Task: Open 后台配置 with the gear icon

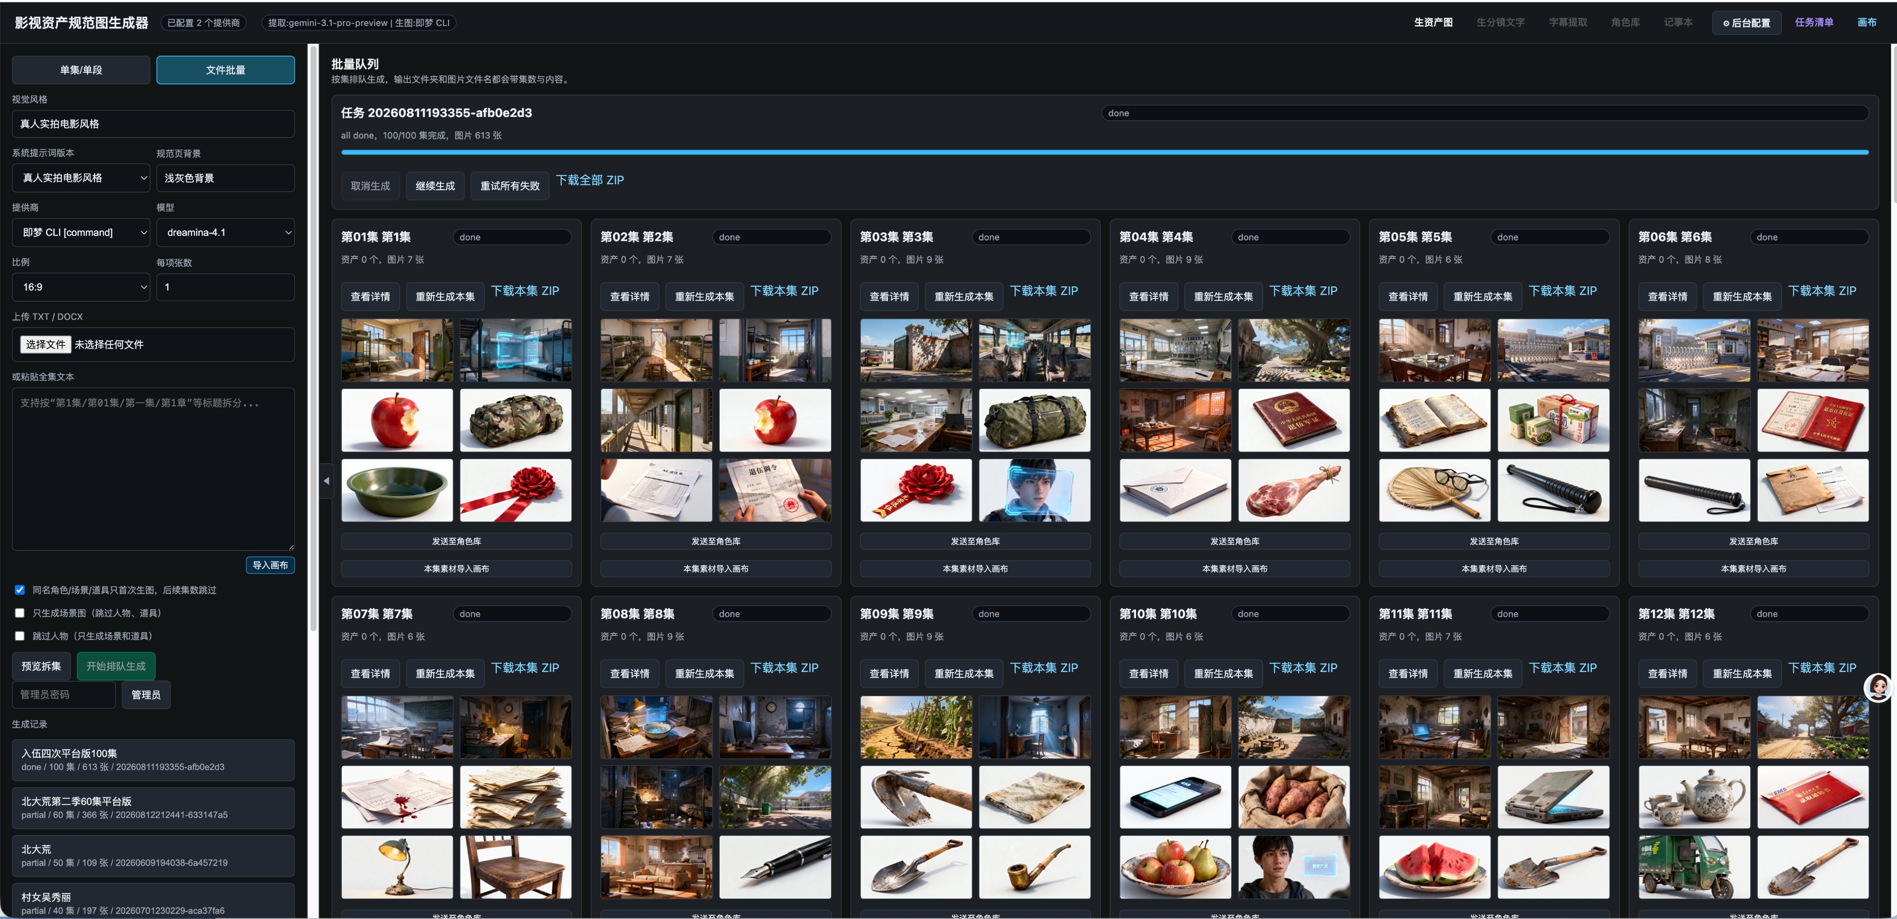Action: 1746,23
